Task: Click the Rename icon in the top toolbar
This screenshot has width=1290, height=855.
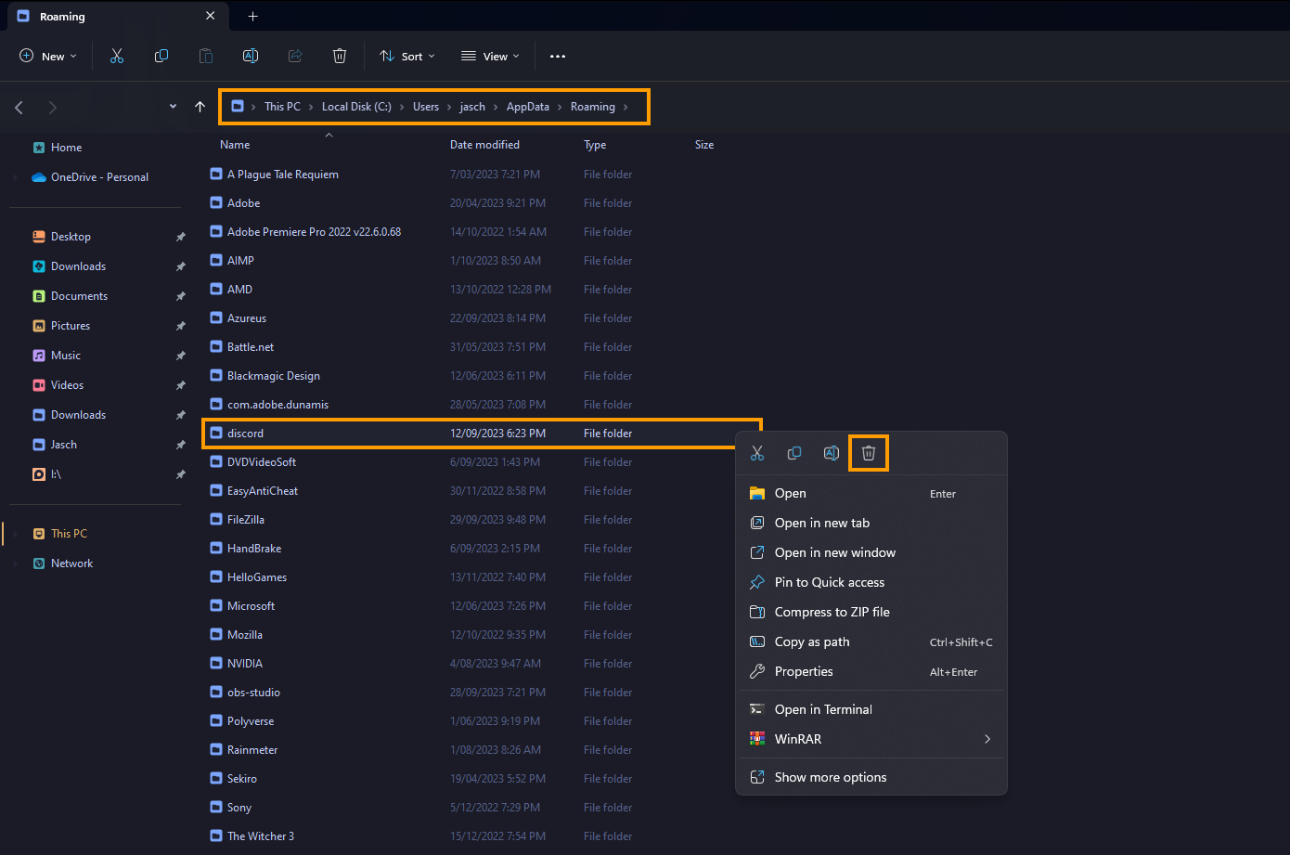Action: [x=251, y=56]
